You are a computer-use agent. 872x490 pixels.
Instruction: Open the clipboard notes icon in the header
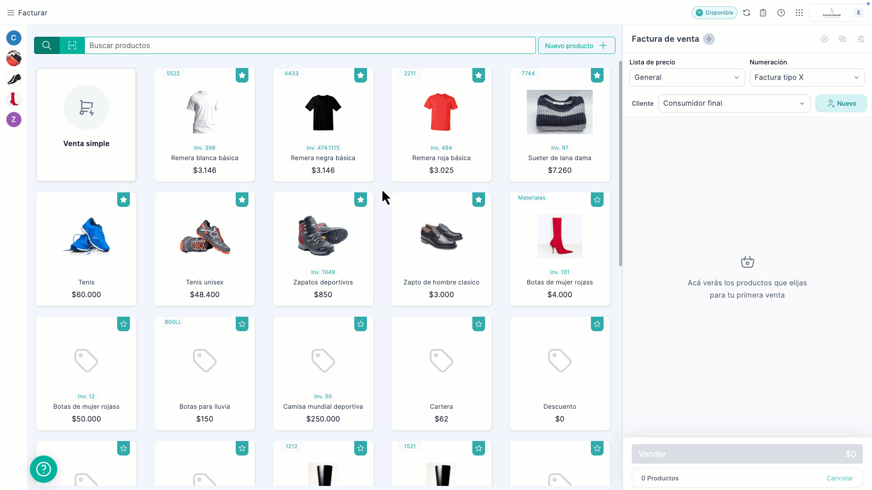[763, 13]
